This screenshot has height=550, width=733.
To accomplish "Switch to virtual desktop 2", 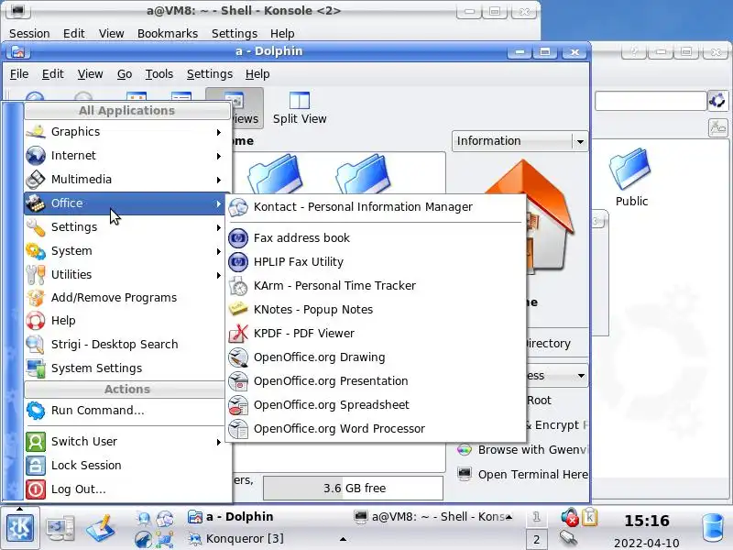I will [x=537, y=540].
